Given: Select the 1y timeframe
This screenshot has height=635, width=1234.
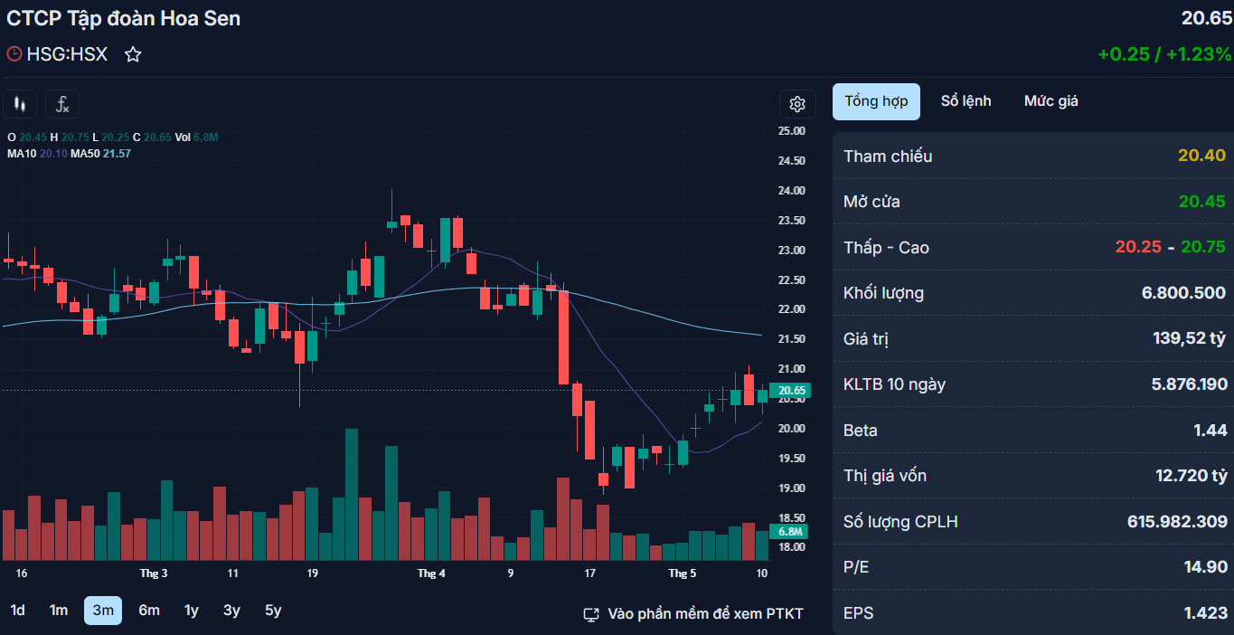Looking at the screenshot, I should click(192, 611).
